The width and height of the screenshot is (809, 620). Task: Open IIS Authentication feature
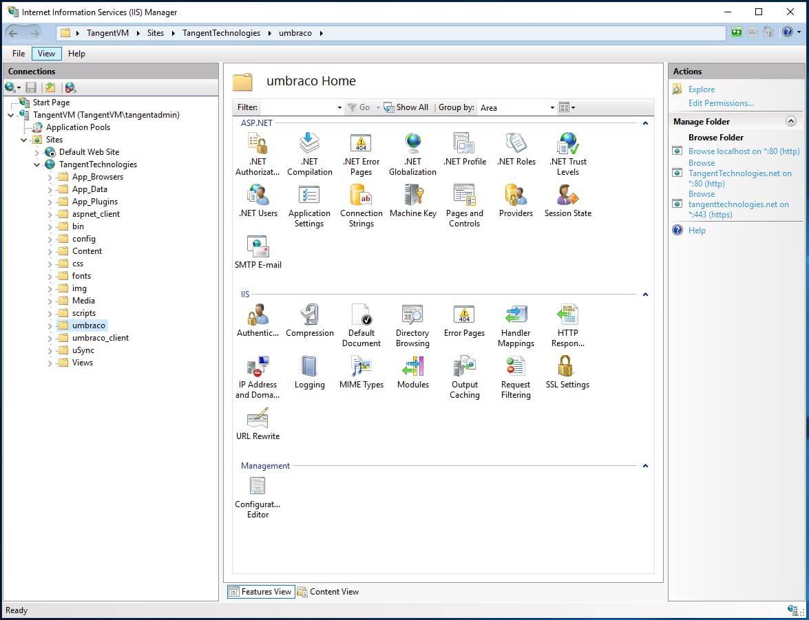[258, 320]
